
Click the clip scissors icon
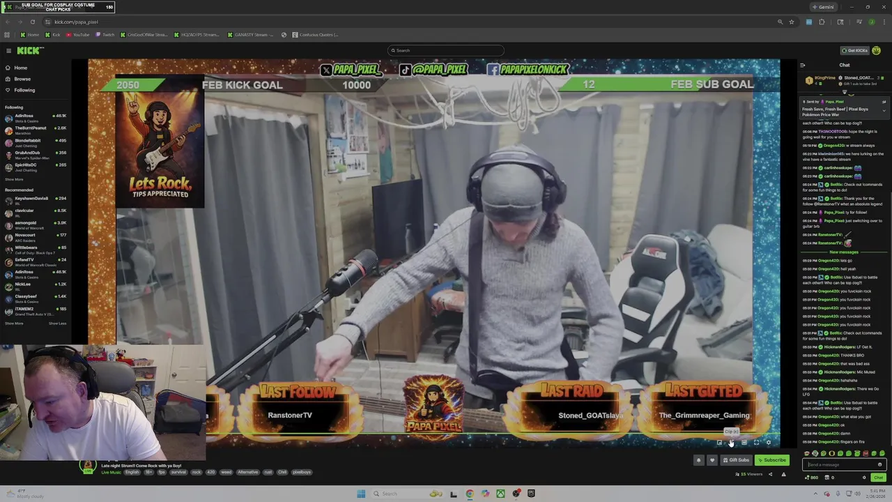pos(731,443)
